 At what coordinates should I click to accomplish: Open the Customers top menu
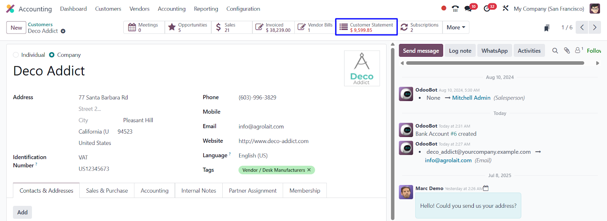click(108, 9)
